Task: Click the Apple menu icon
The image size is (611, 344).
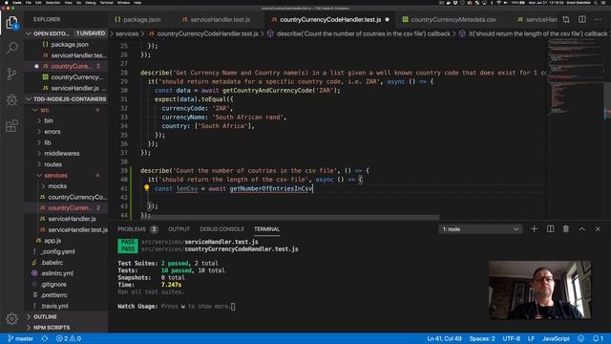Action: coord(6,2)
